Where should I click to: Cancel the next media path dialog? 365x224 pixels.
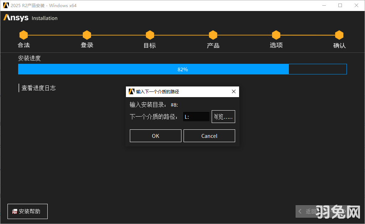click(209, 135)
